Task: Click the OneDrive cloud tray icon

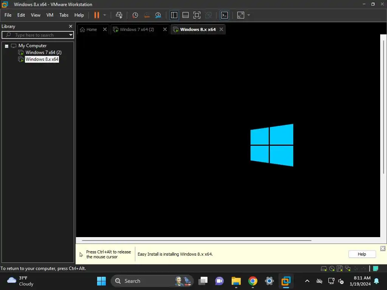Action: 319,281
